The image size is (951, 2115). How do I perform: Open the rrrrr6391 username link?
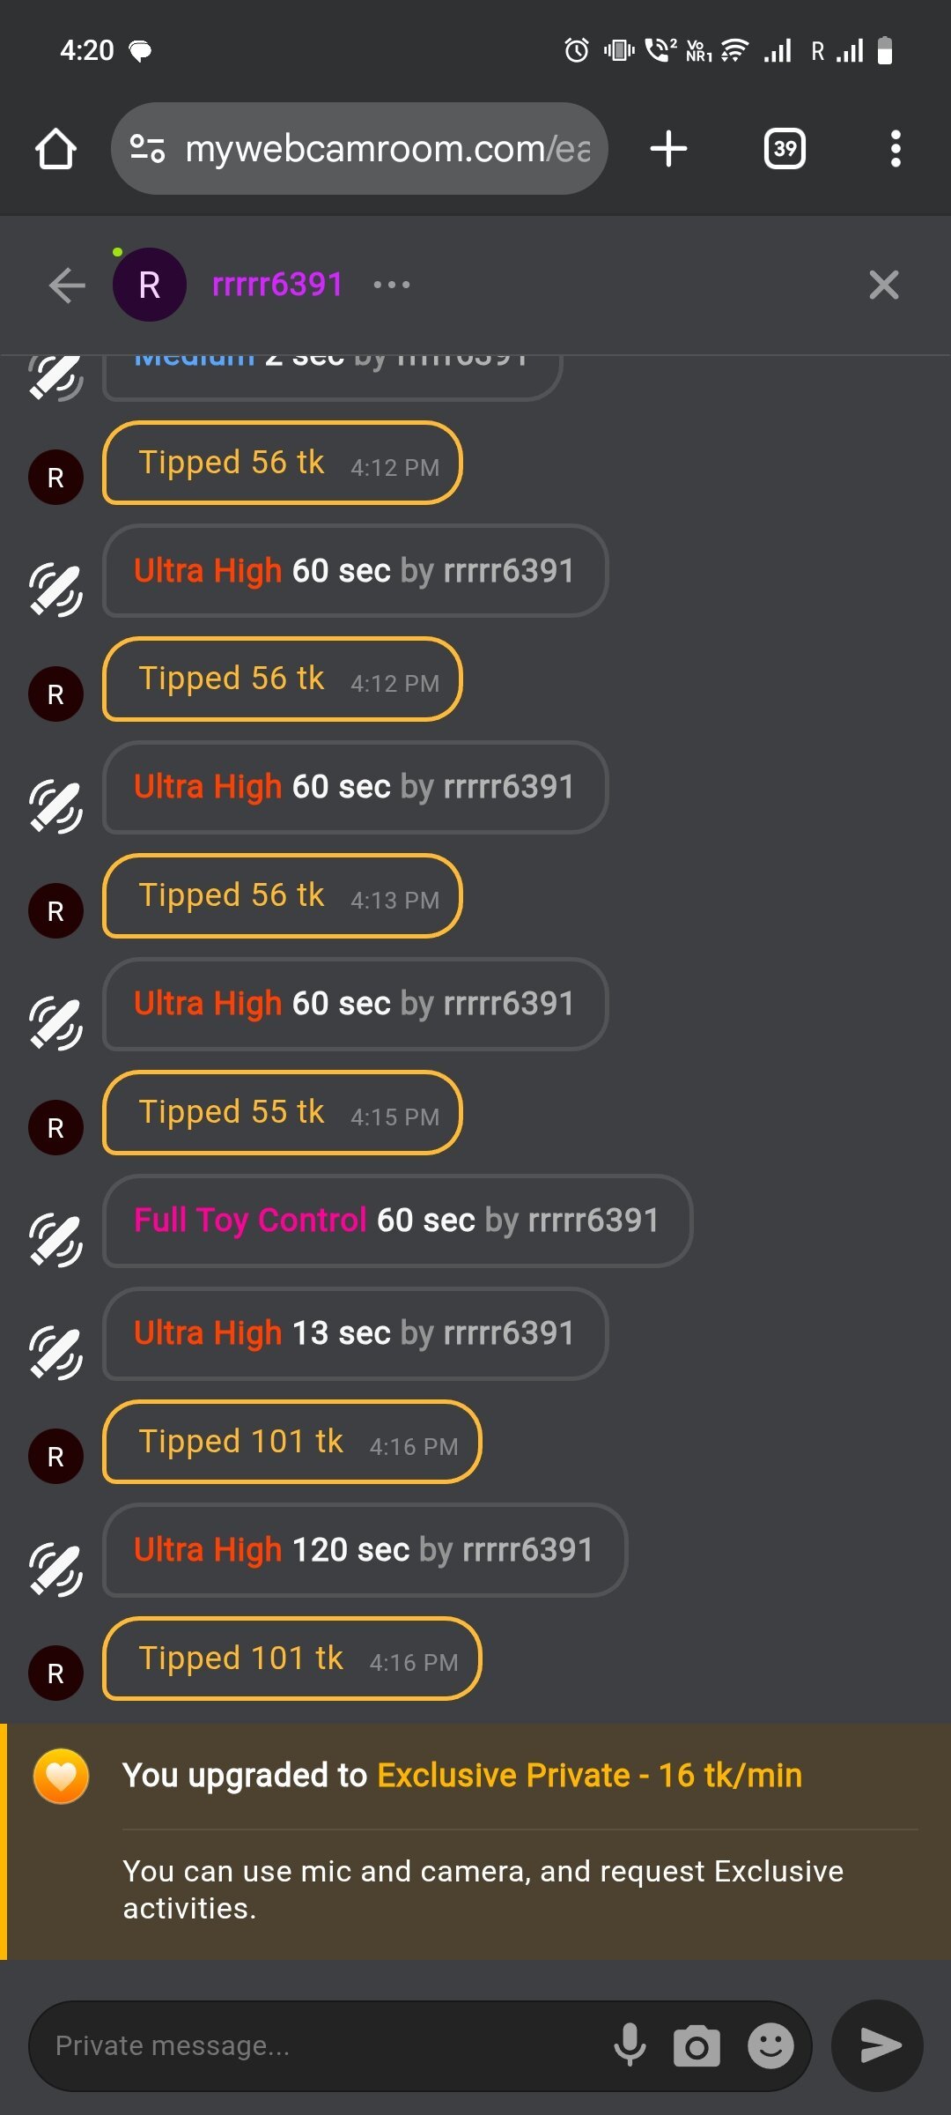coord(276,286)
